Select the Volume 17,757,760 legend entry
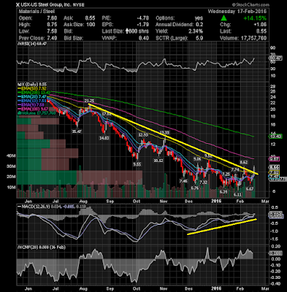The width and height of the screenshot is (287, 292). click(x=37, y=113)
